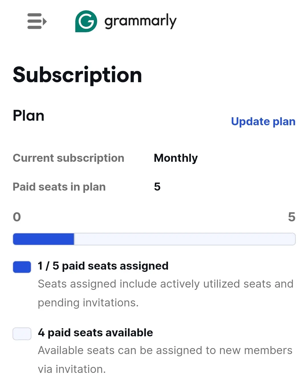Click the empty part of seats progress bar
Screen dimensions: 308x388
[185, 239]
